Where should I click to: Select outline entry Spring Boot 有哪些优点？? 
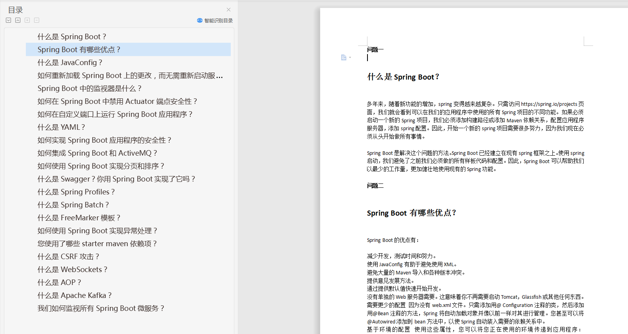pos(128,50)
